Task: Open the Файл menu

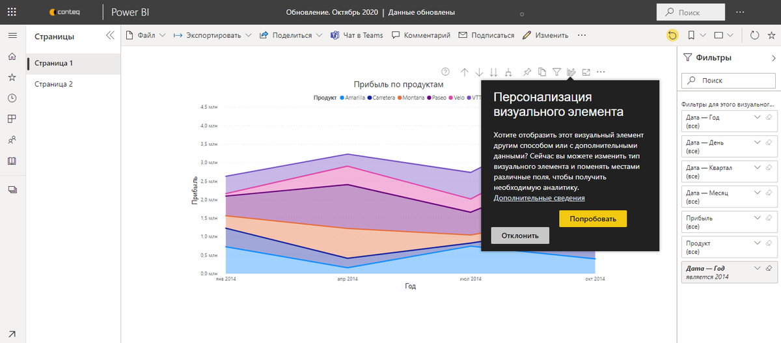Action: point(146,35)
